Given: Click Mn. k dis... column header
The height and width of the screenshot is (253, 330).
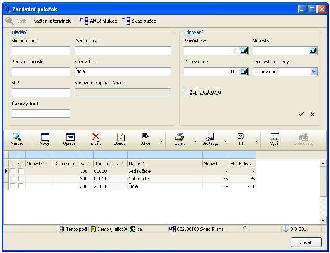Looking at the screenshot, I should pyautogui.click(x=242, y=164).
